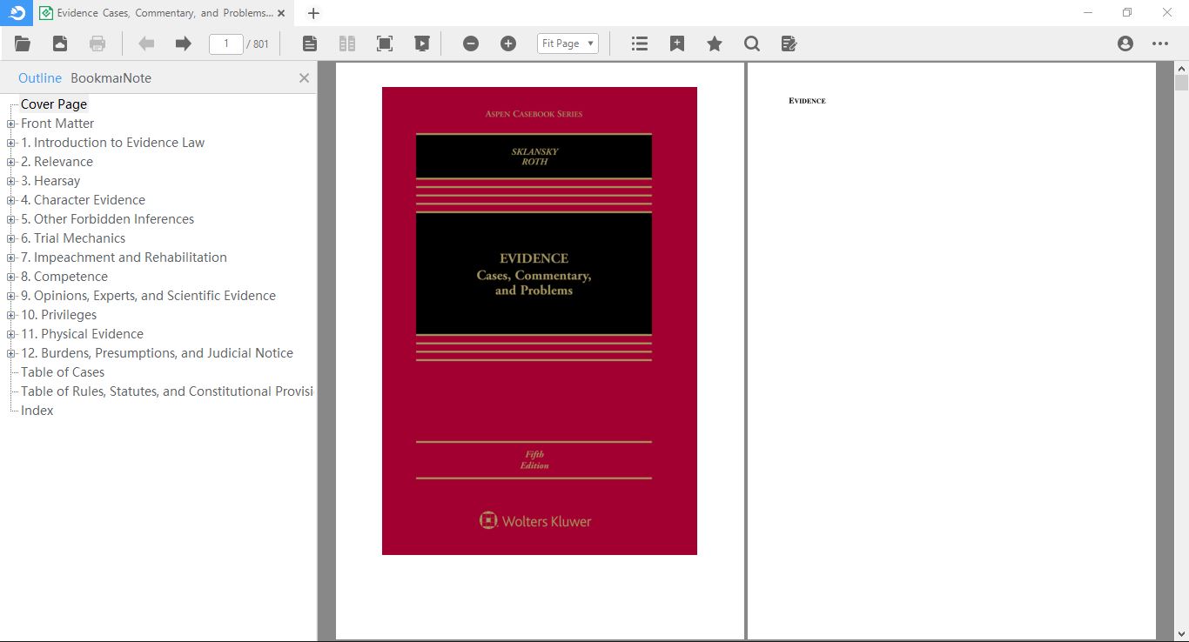The width and height of the screenshot is (1189, 642).
Task: Switch to the Note tab
Action: coord(137,78)
